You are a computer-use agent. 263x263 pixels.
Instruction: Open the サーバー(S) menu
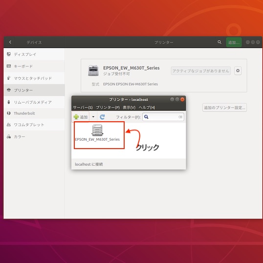[x=83, y=108]
